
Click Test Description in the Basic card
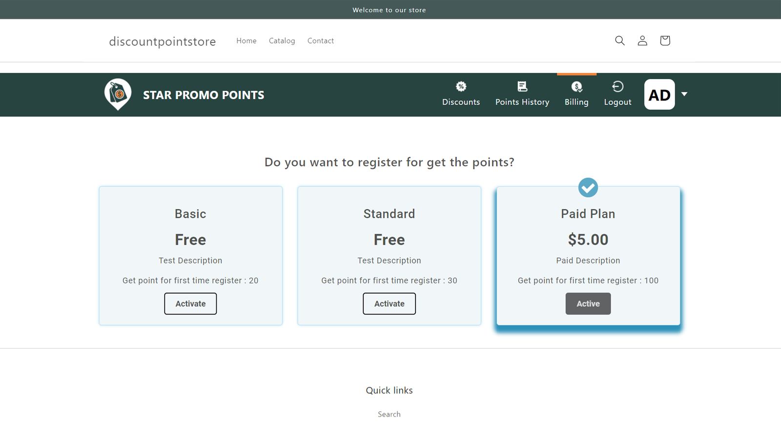pos(190,260)
